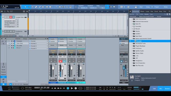Image resolution: width=171 pixels, height=96 pixels.
Task: Return to zero in transport
Action: 64,88
